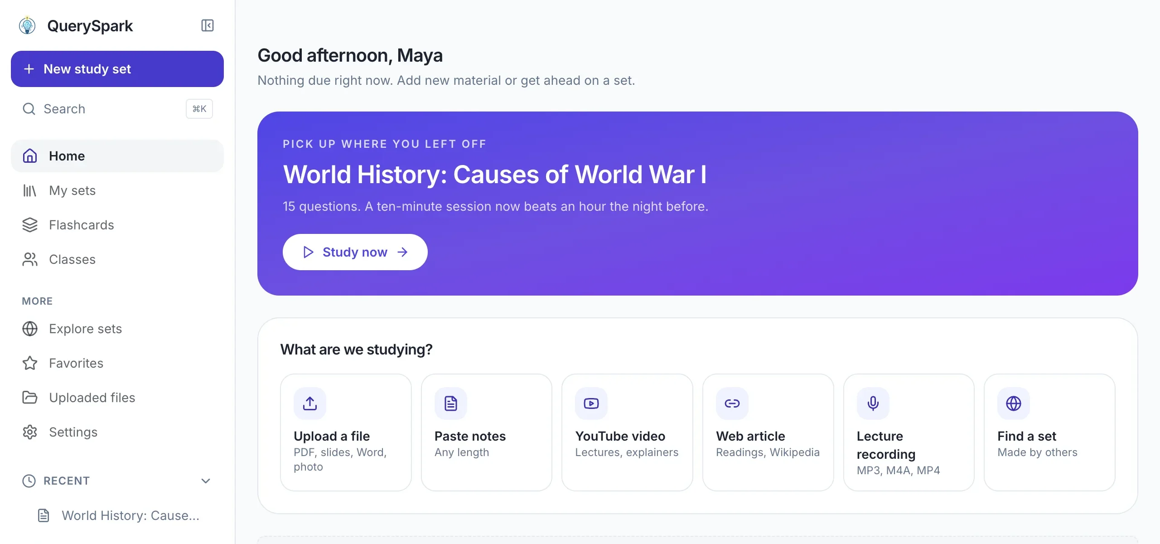Image resolution: width=1160 pixels, height=544 pixels.
Task: Click the World History: Causes of World War I title
Action: coord(495,175)
